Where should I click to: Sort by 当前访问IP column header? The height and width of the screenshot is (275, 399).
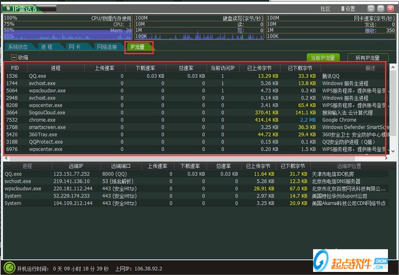[223, 68]
